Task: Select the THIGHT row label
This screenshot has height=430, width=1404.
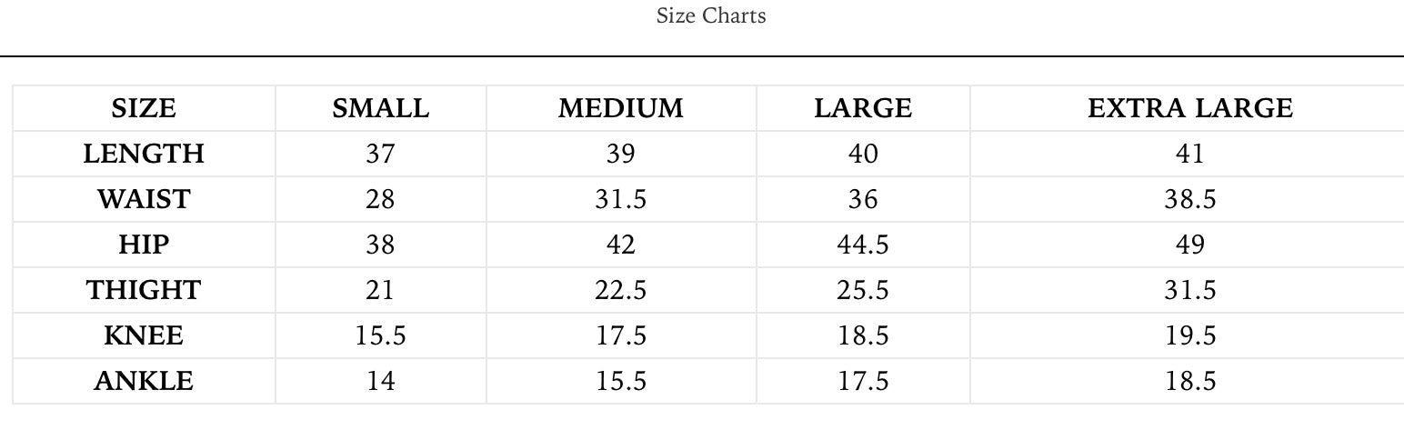Action: 144,290
